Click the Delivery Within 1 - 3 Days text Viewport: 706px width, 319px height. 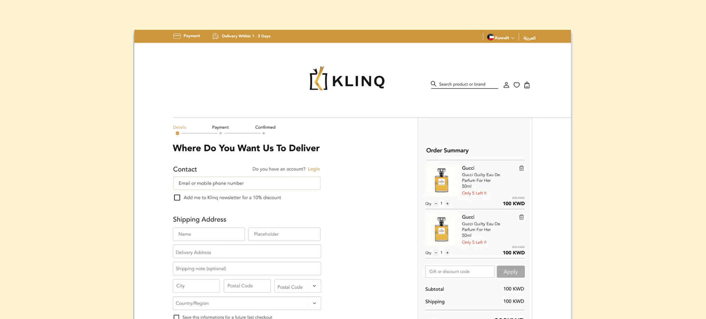coord(246,36)
